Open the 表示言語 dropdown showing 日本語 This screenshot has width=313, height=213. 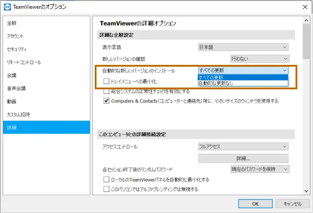(243, 47)
